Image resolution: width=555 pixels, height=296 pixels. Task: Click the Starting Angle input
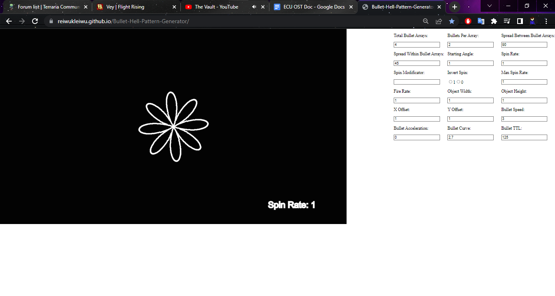click(470, 63)
